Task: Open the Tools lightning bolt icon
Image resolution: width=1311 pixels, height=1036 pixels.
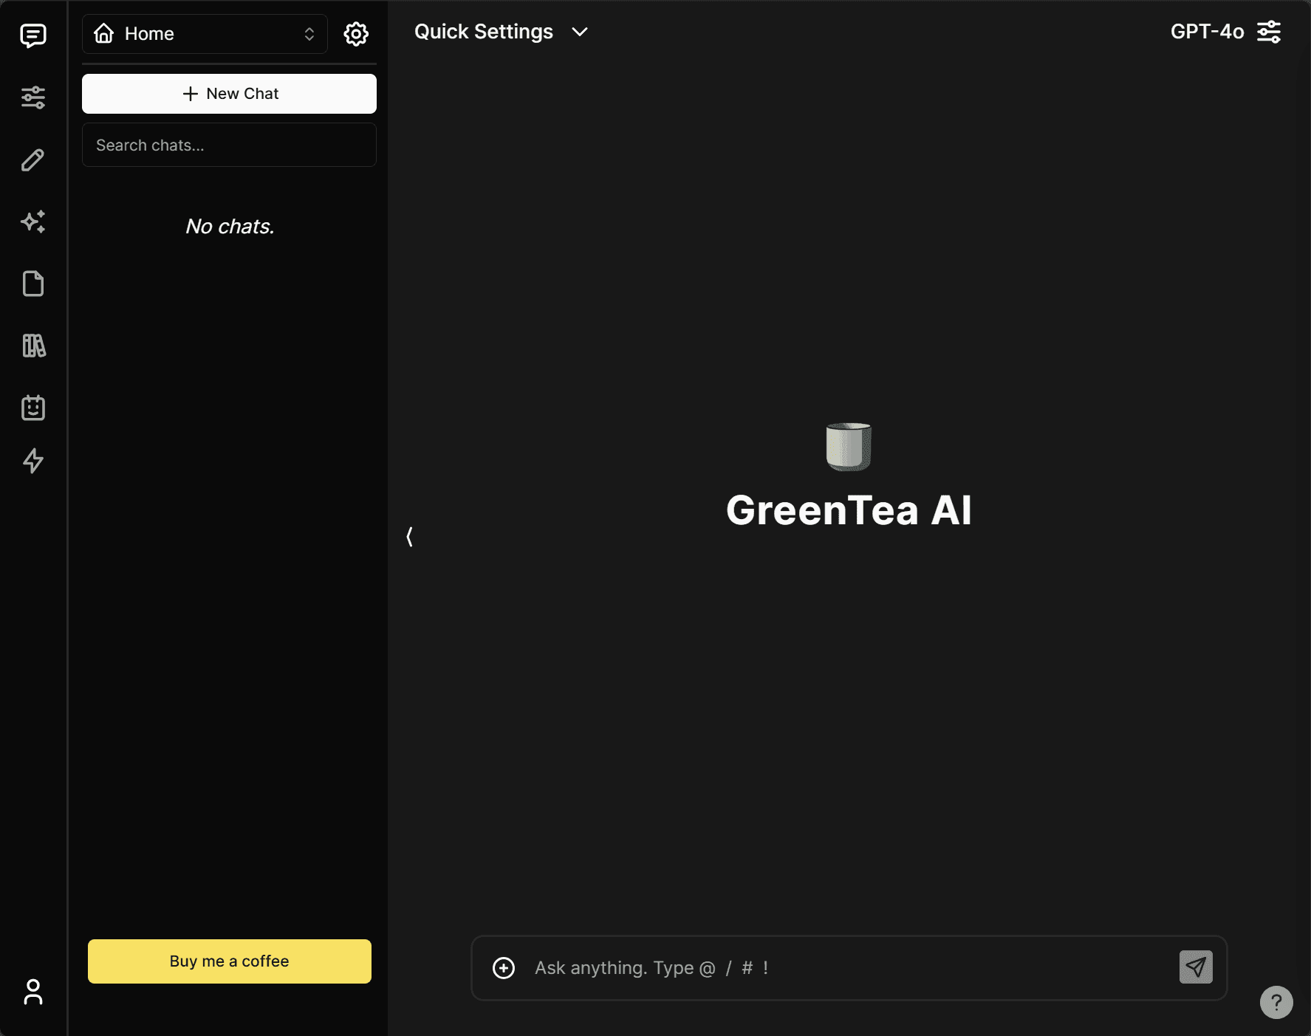Action: point(33,461)
